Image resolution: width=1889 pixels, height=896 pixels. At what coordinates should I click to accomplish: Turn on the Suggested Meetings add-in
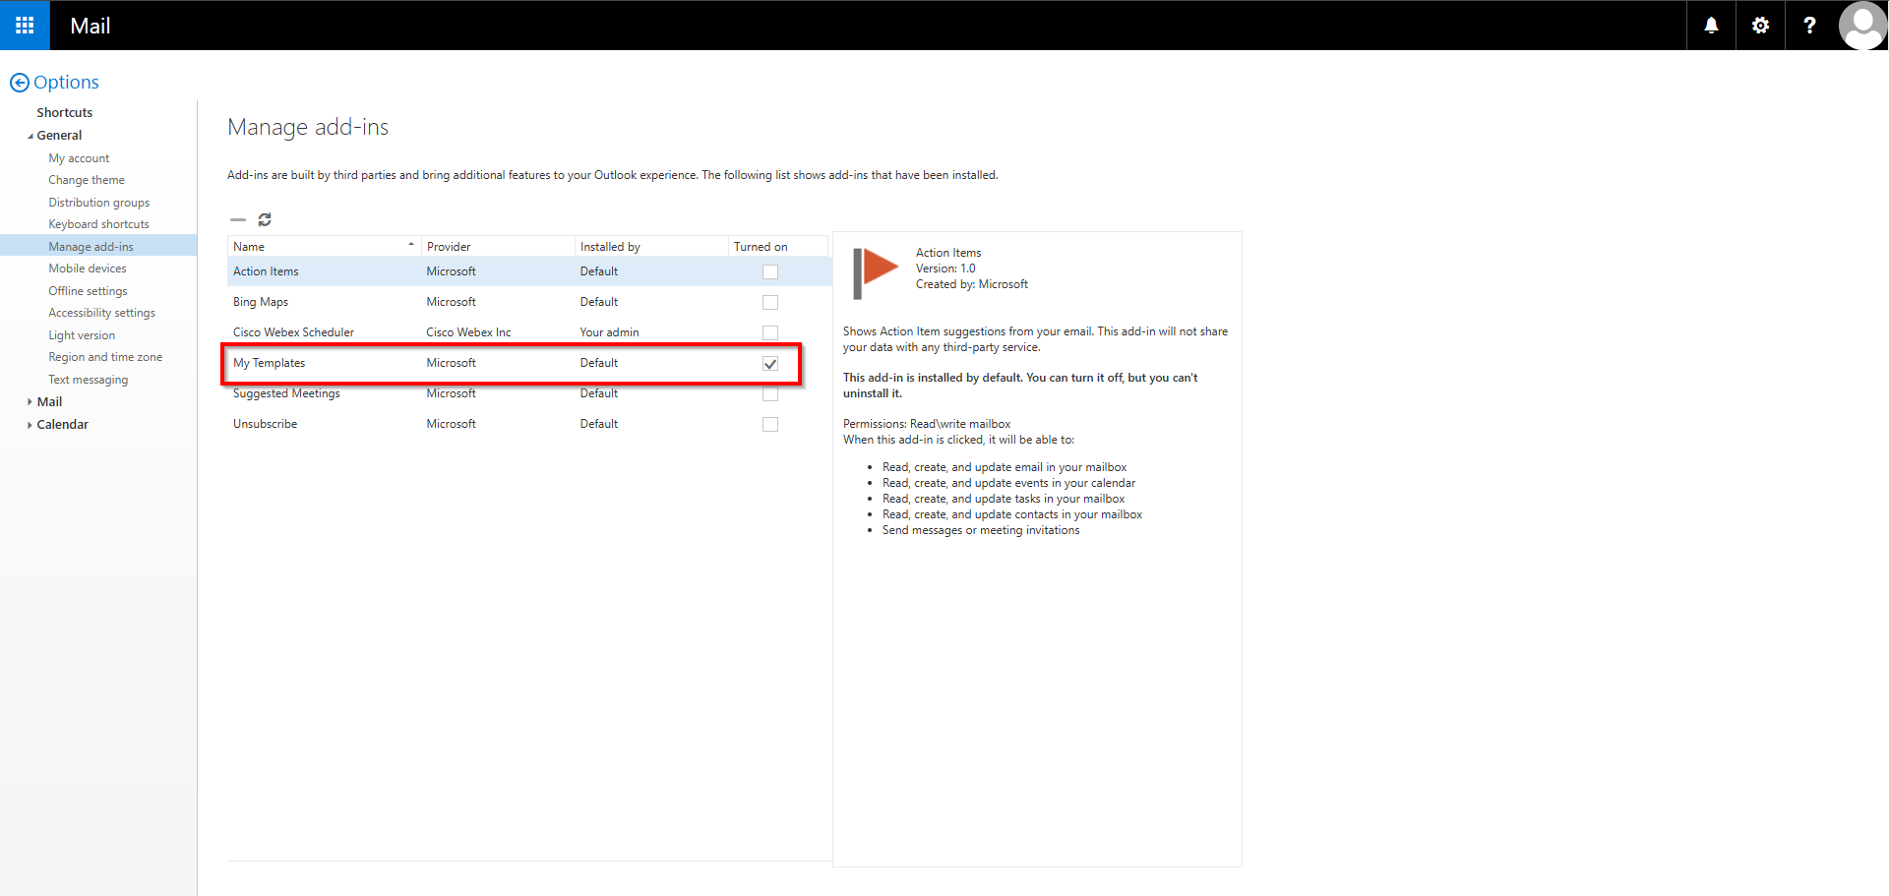coord(770,393)
